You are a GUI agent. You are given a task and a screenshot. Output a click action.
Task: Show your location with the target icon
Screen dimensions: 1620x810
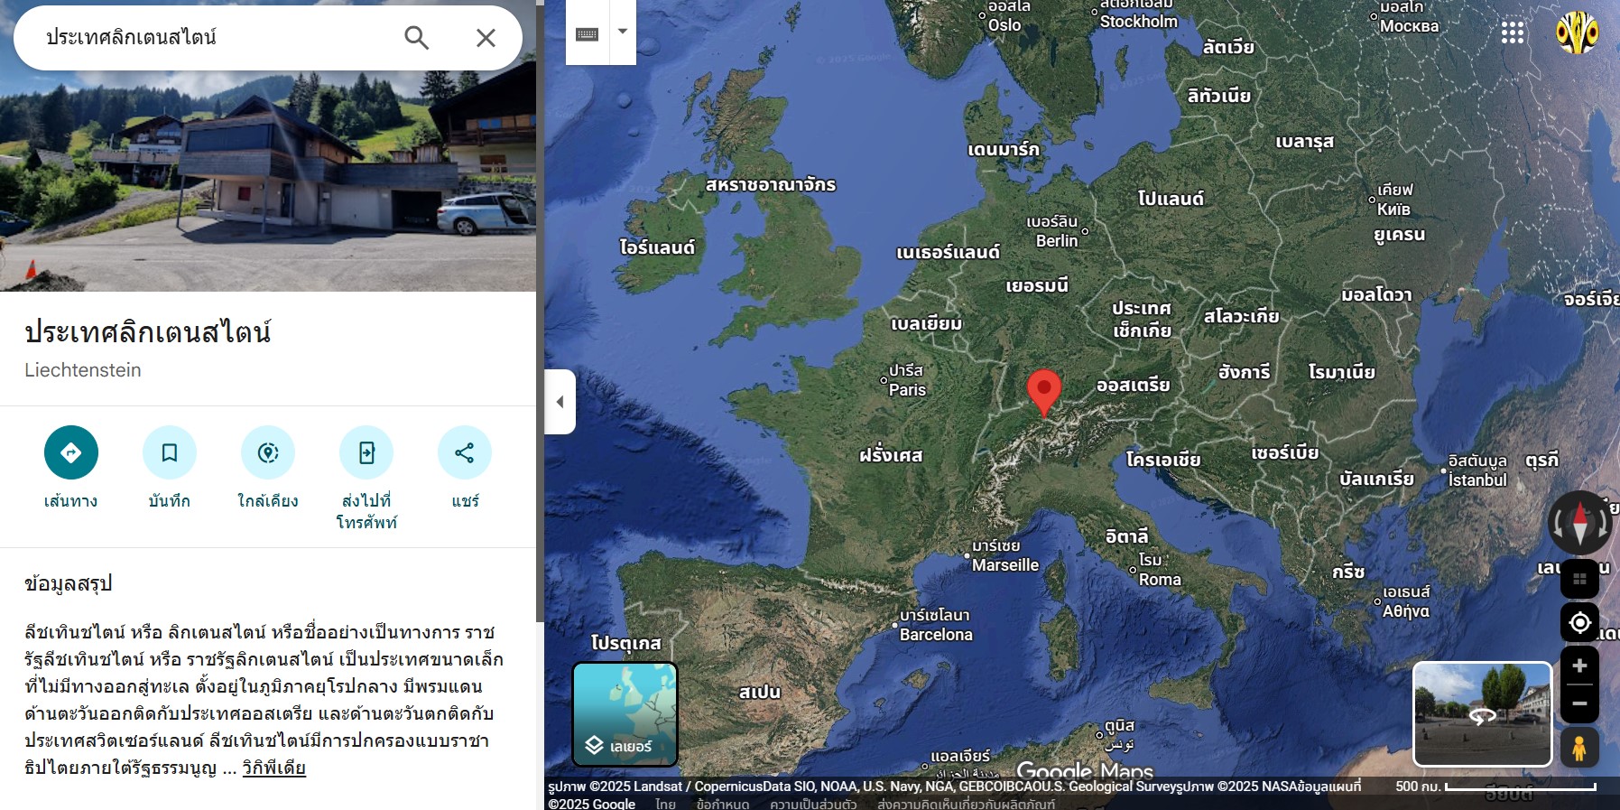pyautogui.click(x=1579, y=623)
